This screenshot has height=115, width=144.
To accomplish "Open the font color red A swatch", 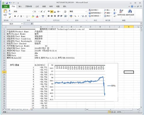I will 37,16.
